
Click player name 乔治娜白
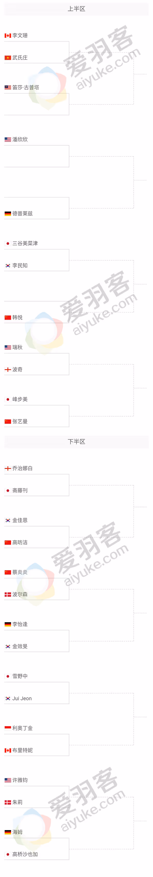pos(22,469)
